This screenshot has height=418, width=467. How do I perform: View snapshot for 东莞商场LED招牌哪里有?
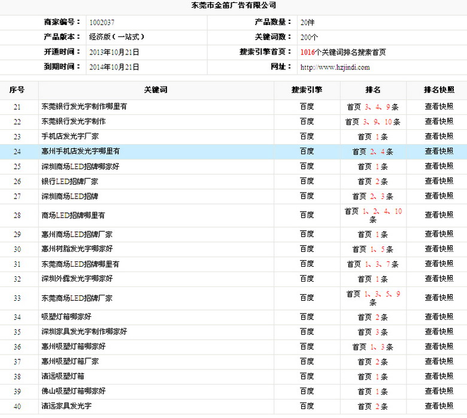coord(439,264)
